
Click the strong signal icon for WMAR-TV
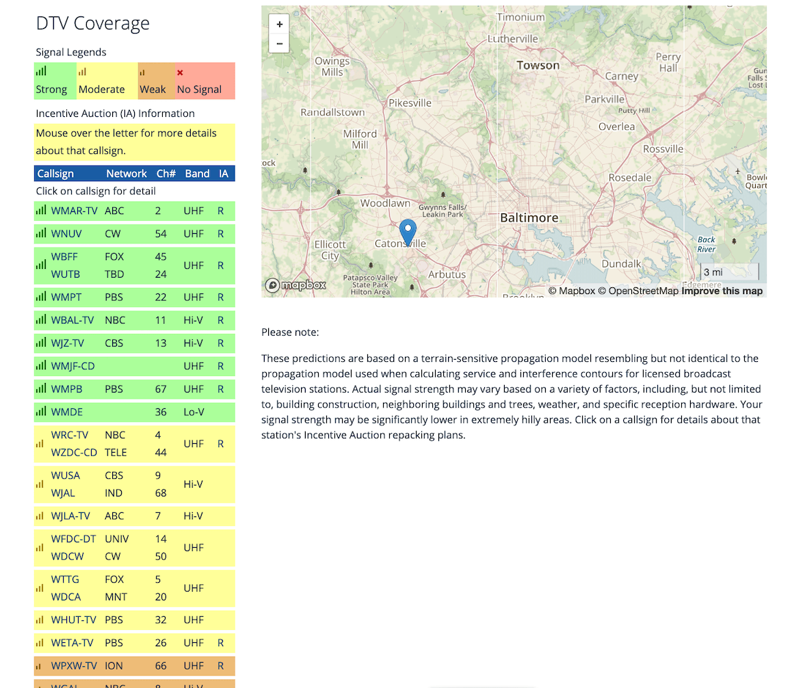pyautogui.click(x=41, y=210)
